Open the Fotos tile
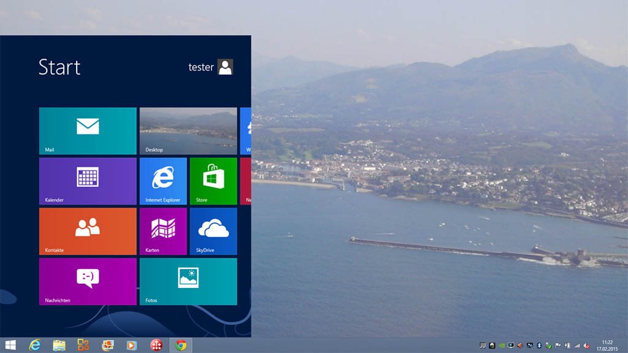 [x=188, y=281]
